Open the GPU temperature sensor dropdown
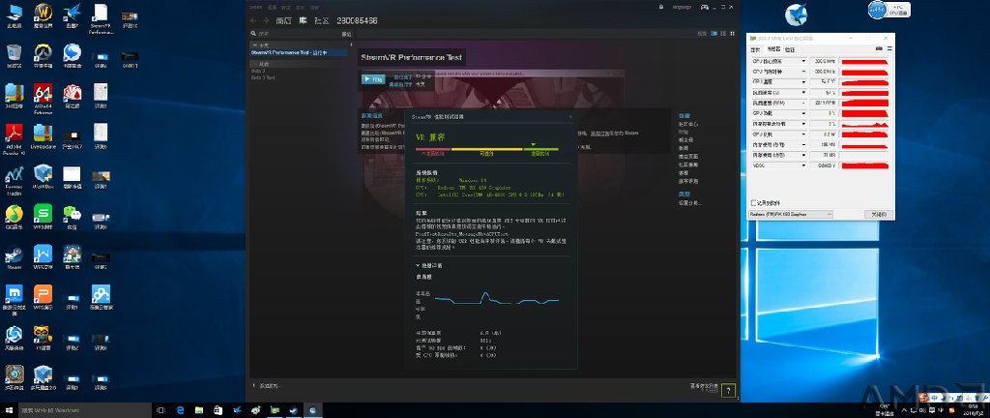This screenshot has width=990, height=418. (x=803, y=82)
